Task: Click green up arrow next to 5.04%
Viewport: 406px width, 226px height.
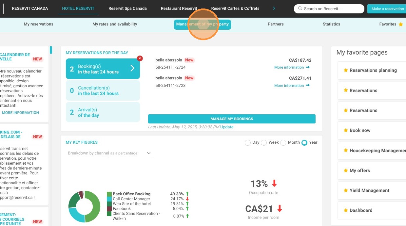Action: 187,209
